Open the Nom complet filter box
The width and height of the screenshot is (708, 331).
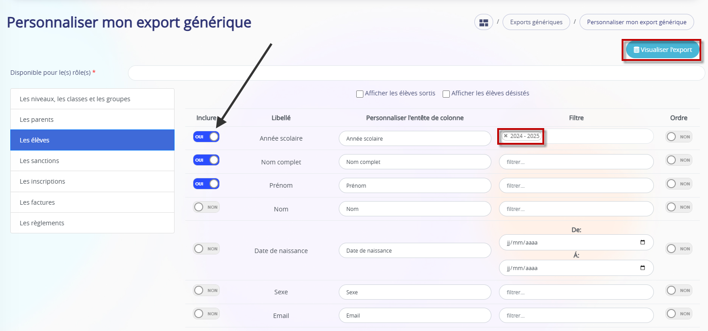pyautogui.click(x=576, y=162)
